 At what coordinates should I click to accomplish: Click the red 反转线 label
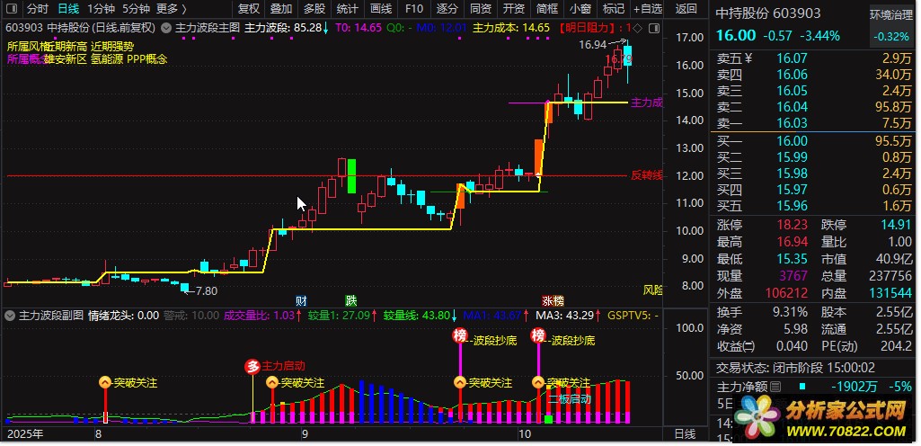pyautogui.click(x=647, y=175)
